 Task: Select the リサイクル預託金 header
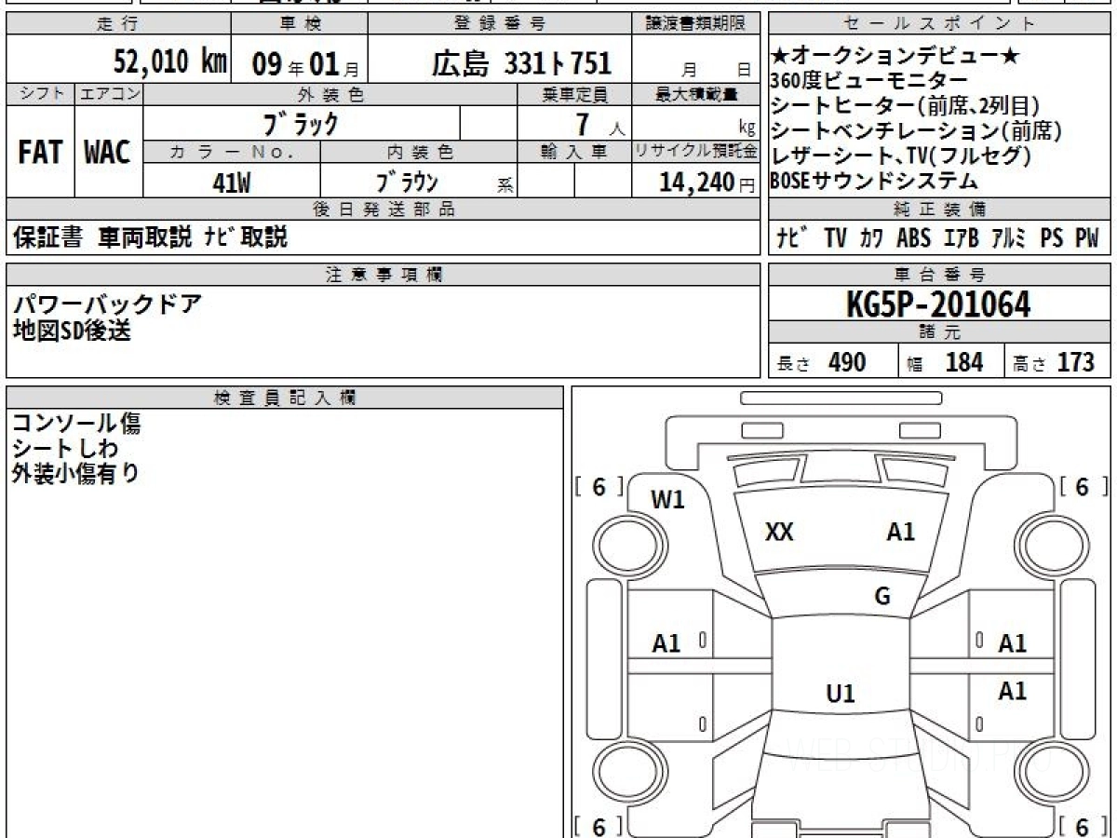pyautogui.click(x=696, y=152)
